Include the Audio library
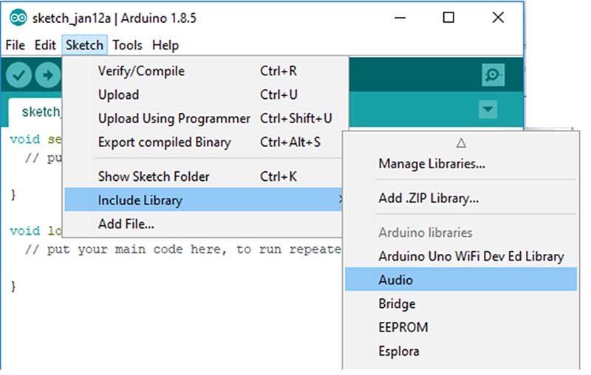 tap(396, 280)
